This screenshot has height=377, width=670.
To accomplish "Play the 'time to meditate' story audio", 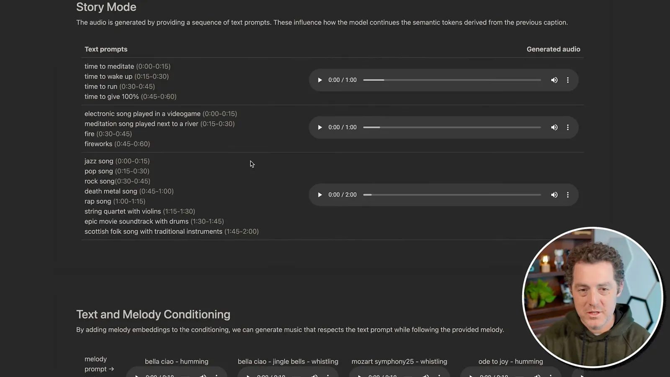I will click(320, 80).
